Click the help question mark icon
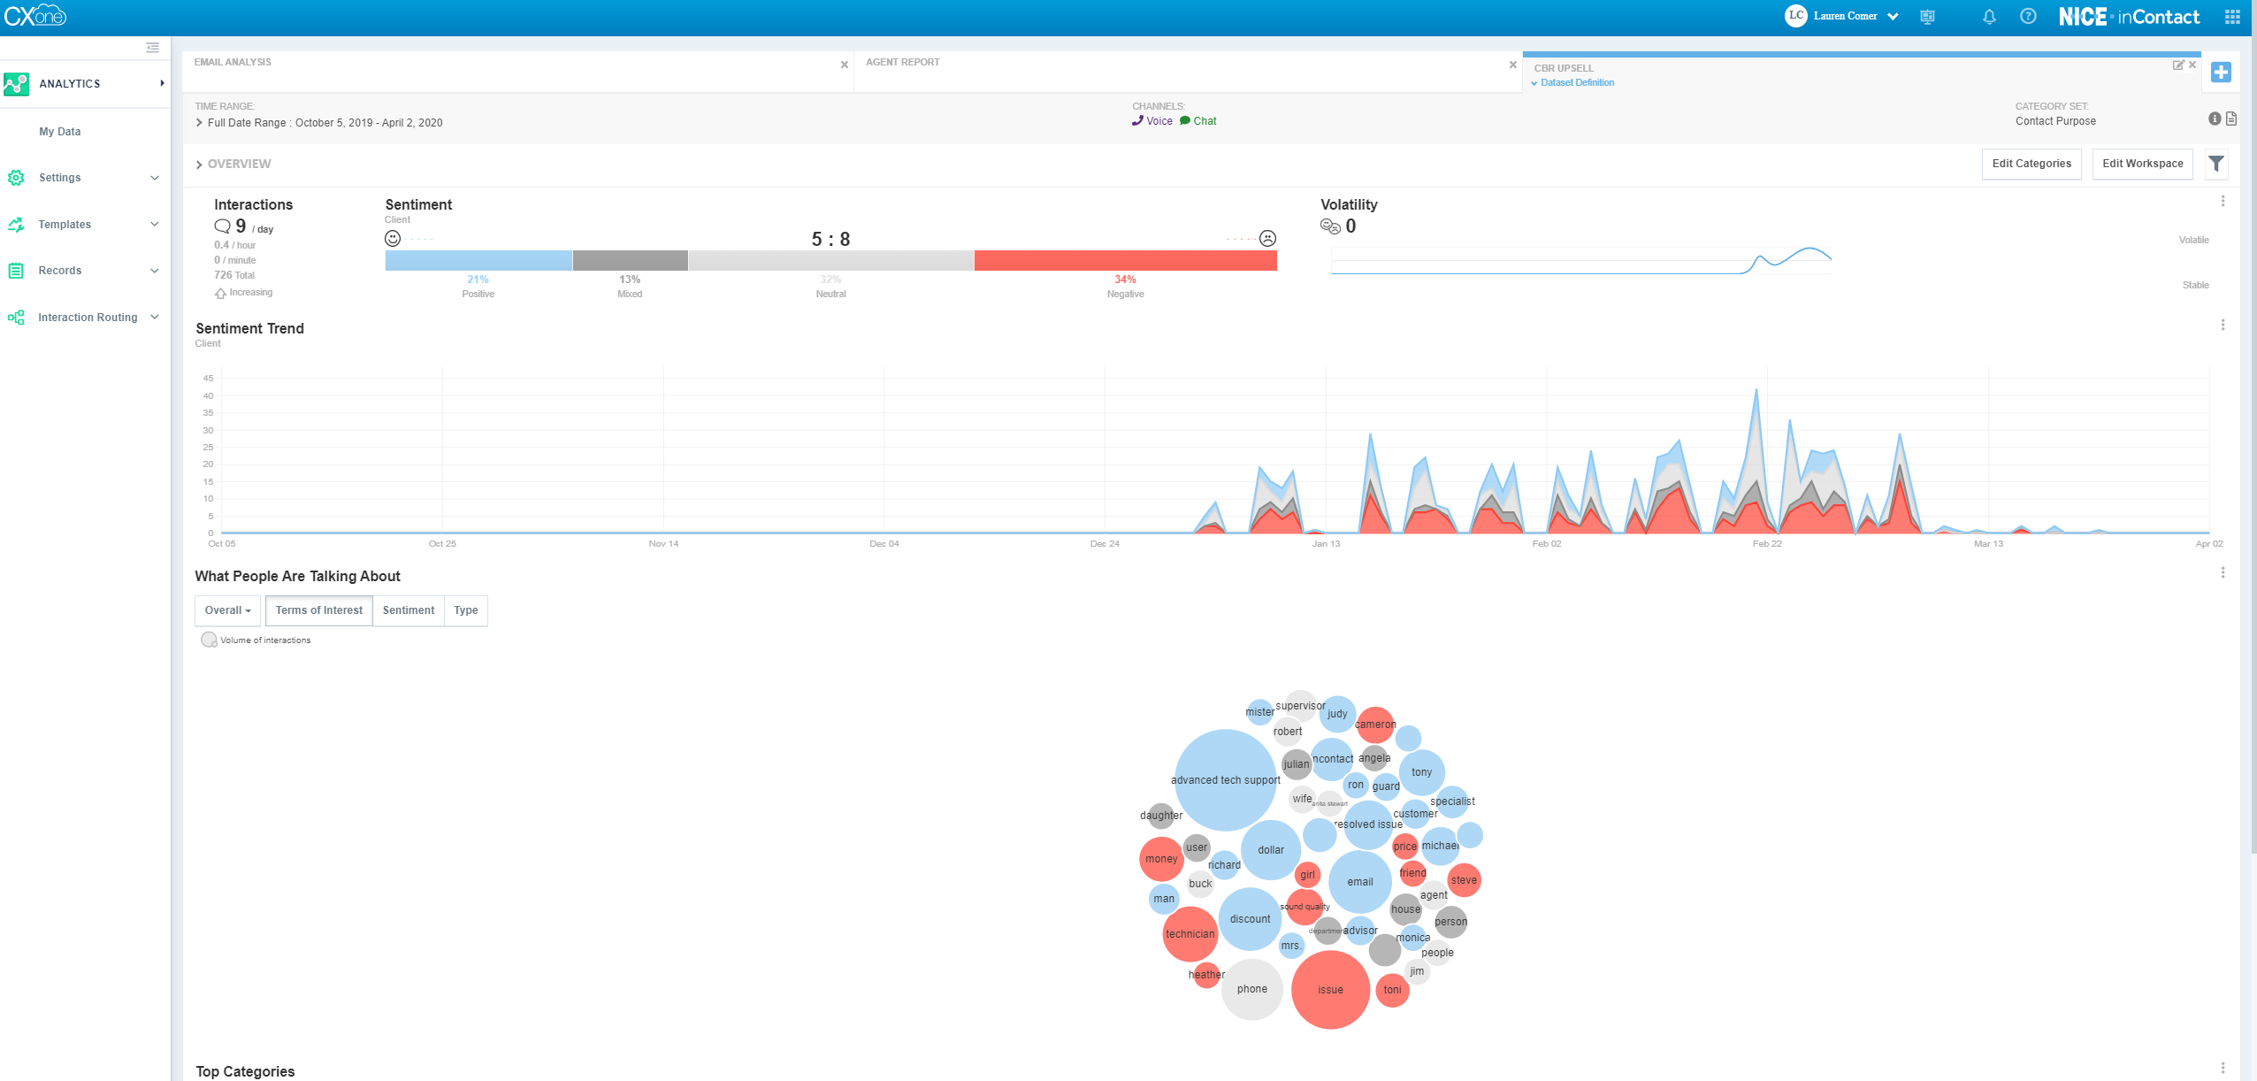2257x1081 pixels. [2028, 17]
